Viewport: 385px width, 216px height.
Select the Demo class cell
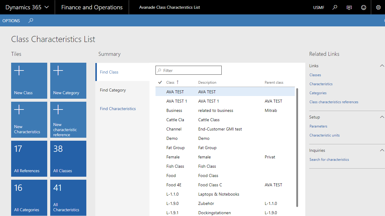coord(172,138)
